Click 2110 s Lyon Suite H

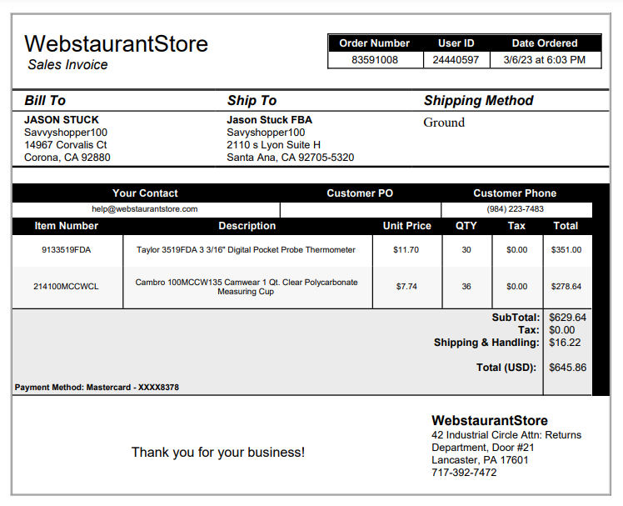click(x=274, y=145)
